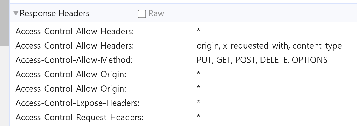Select the second Access-Control-Allow-Origin header name
Image resolution: width=357 pixels, height=126 pixels.
(x=71, y=89)
